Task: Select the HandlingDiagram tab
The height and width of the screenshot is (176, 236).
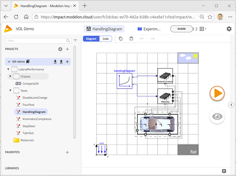Action: tap(104, 29)
